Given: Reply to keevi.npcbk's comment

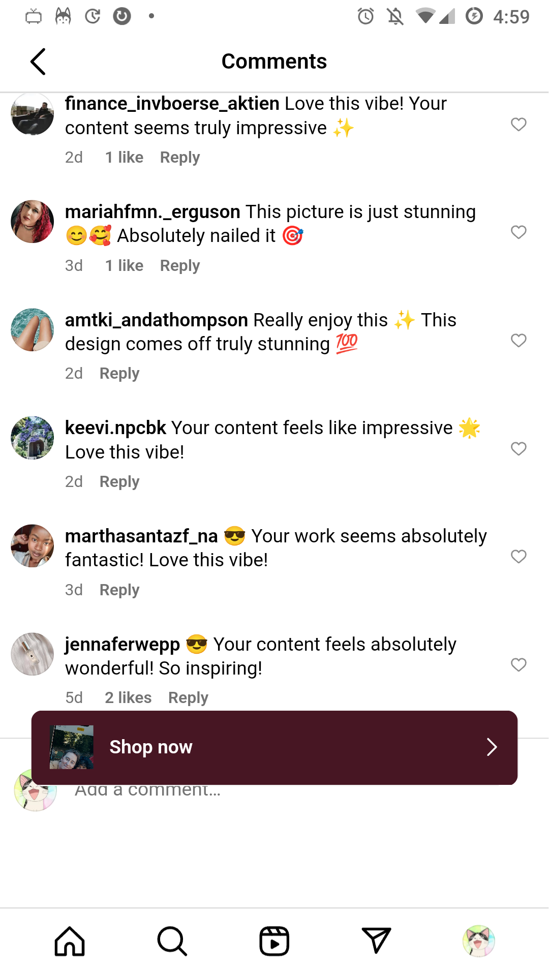Looking at the screenshot, I should pos(119,482).
